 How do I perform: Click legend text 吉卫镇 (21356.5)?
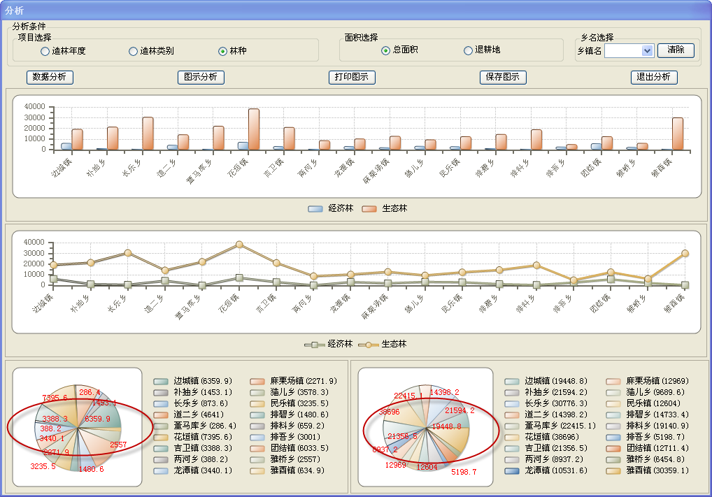click(x=556, y=448)
